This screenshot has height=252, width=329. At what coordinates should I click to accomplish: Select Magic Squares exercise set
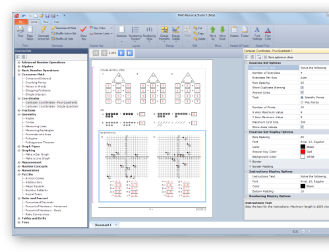[35, 186]
